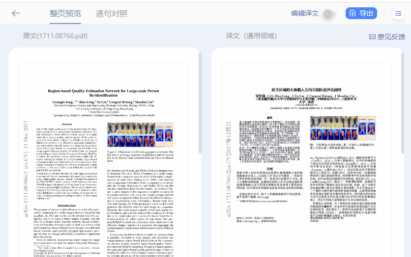Click the original document scrollbar

(200, 103)
